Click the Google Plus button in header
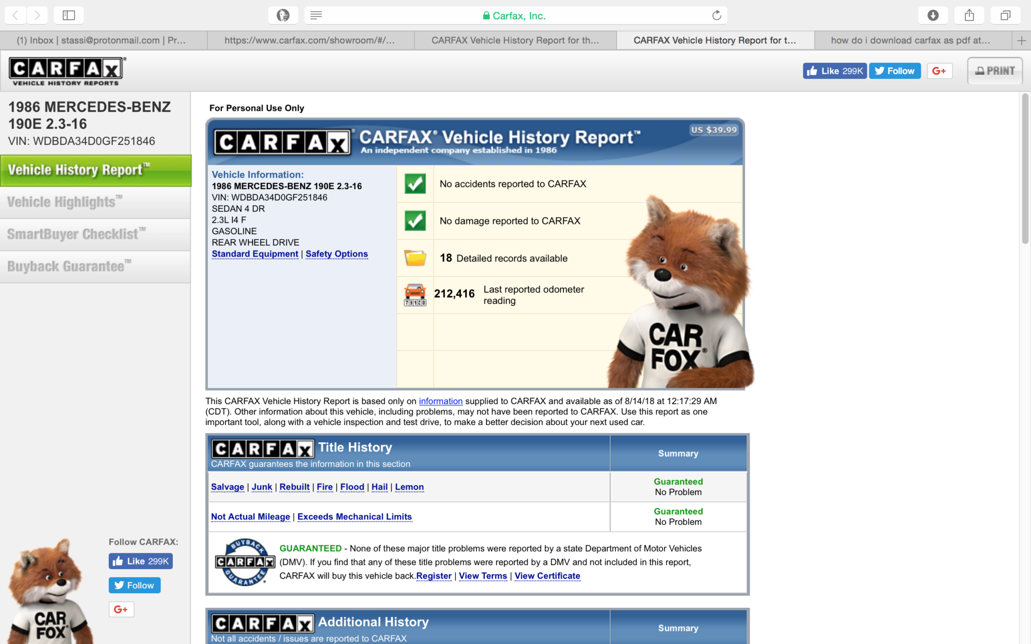The width and height of the screenshot is (1031, 644). point(939,71)
